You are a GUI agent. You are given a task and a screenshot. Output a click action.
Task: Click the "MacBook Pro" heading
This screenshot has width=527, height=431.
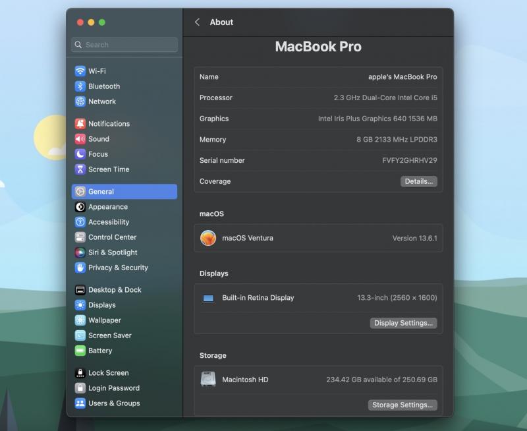point(318,47)
